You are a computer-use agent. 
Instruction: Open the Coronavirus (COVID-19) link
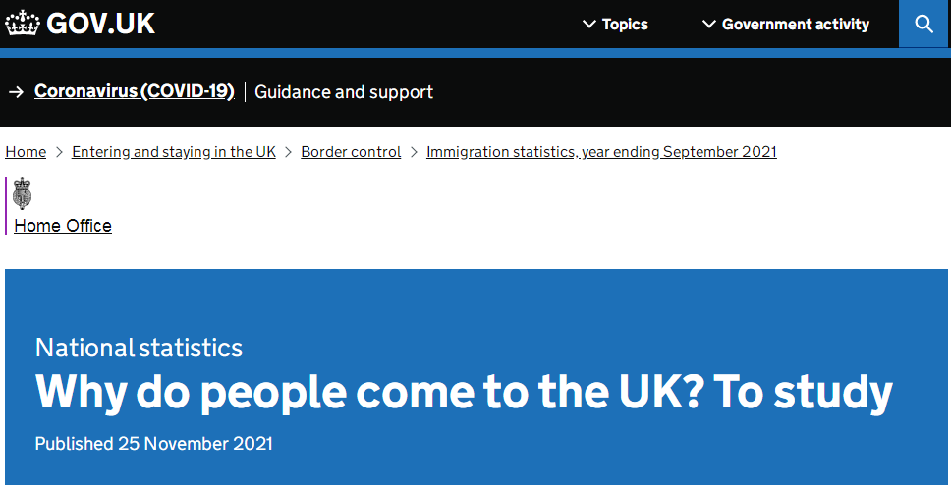pyautogui.click(x=135, y=91)
